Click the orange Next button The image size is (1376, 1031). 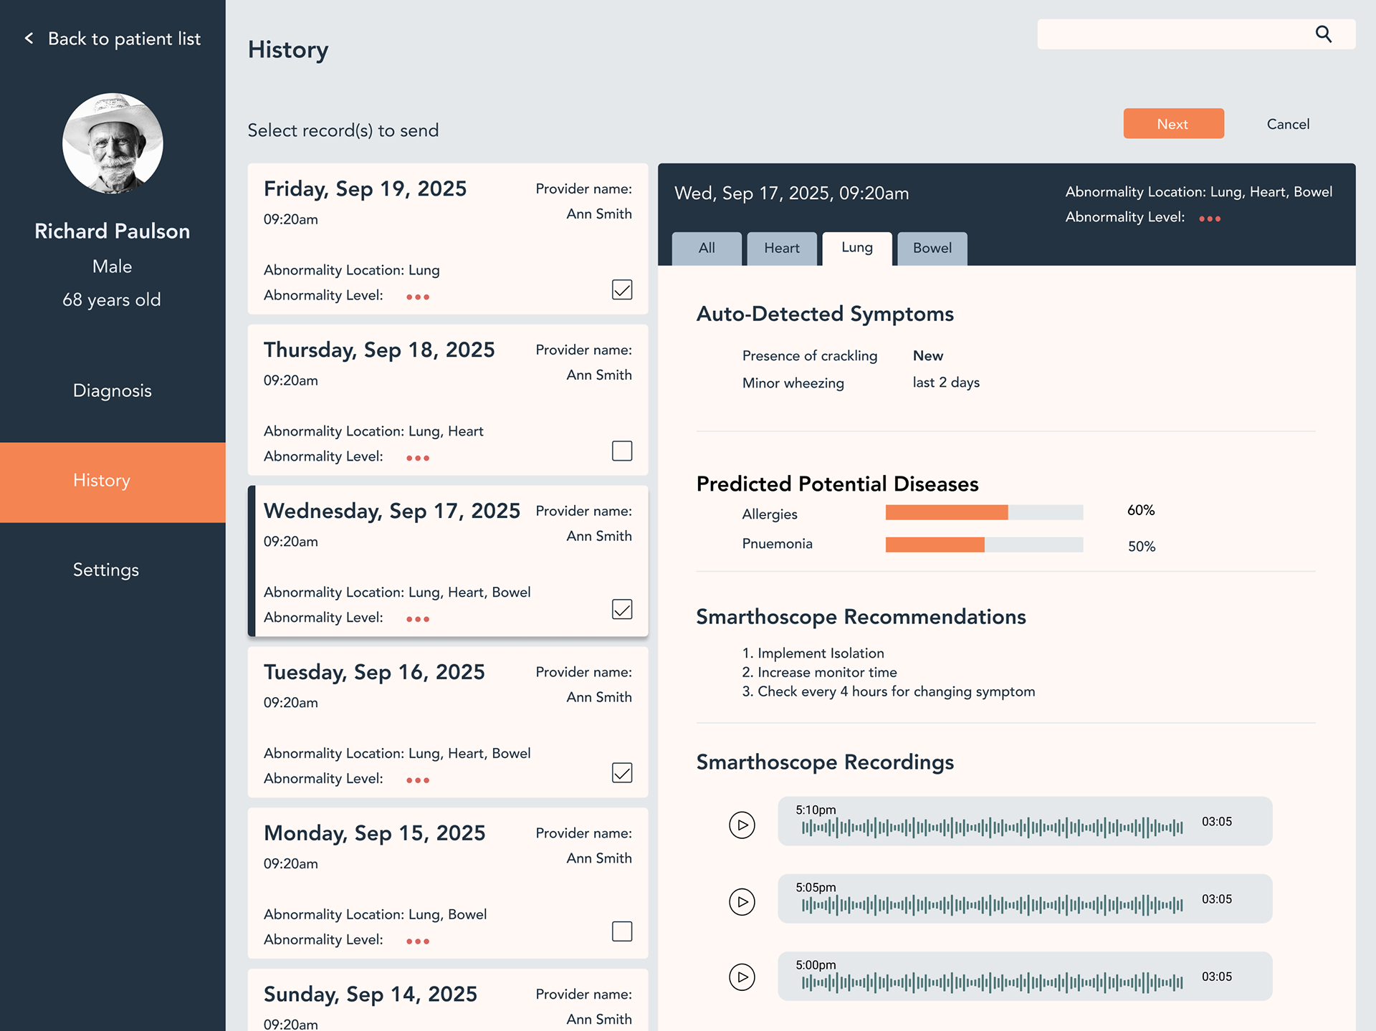[x=1173, y=124]
